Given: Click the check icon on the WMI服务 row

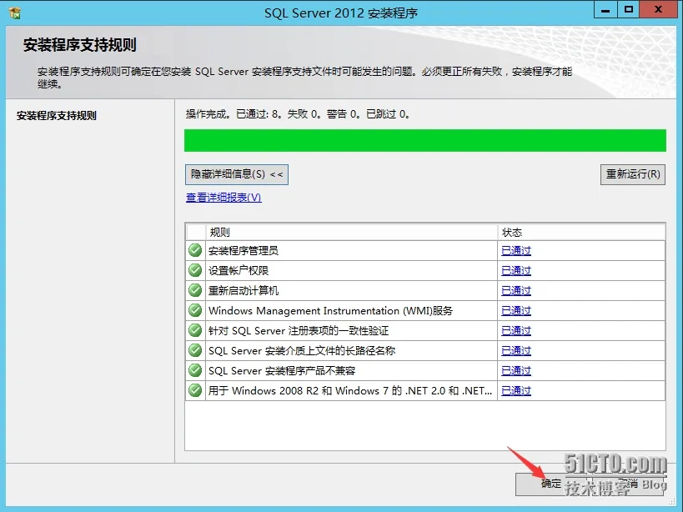Looking at the screenshot, I should (x=195, y=310).
